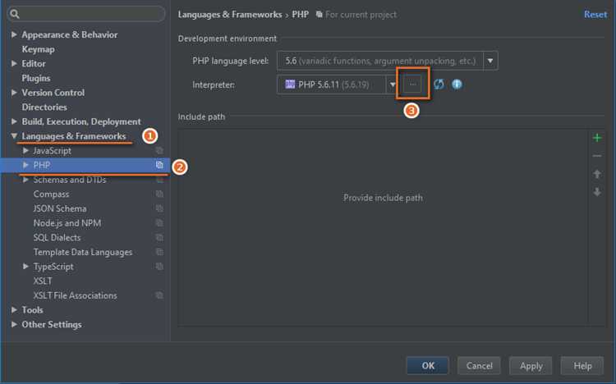Expand the Schemas and DTDs node
Screen dimensions: 616x384
point(25,180)
